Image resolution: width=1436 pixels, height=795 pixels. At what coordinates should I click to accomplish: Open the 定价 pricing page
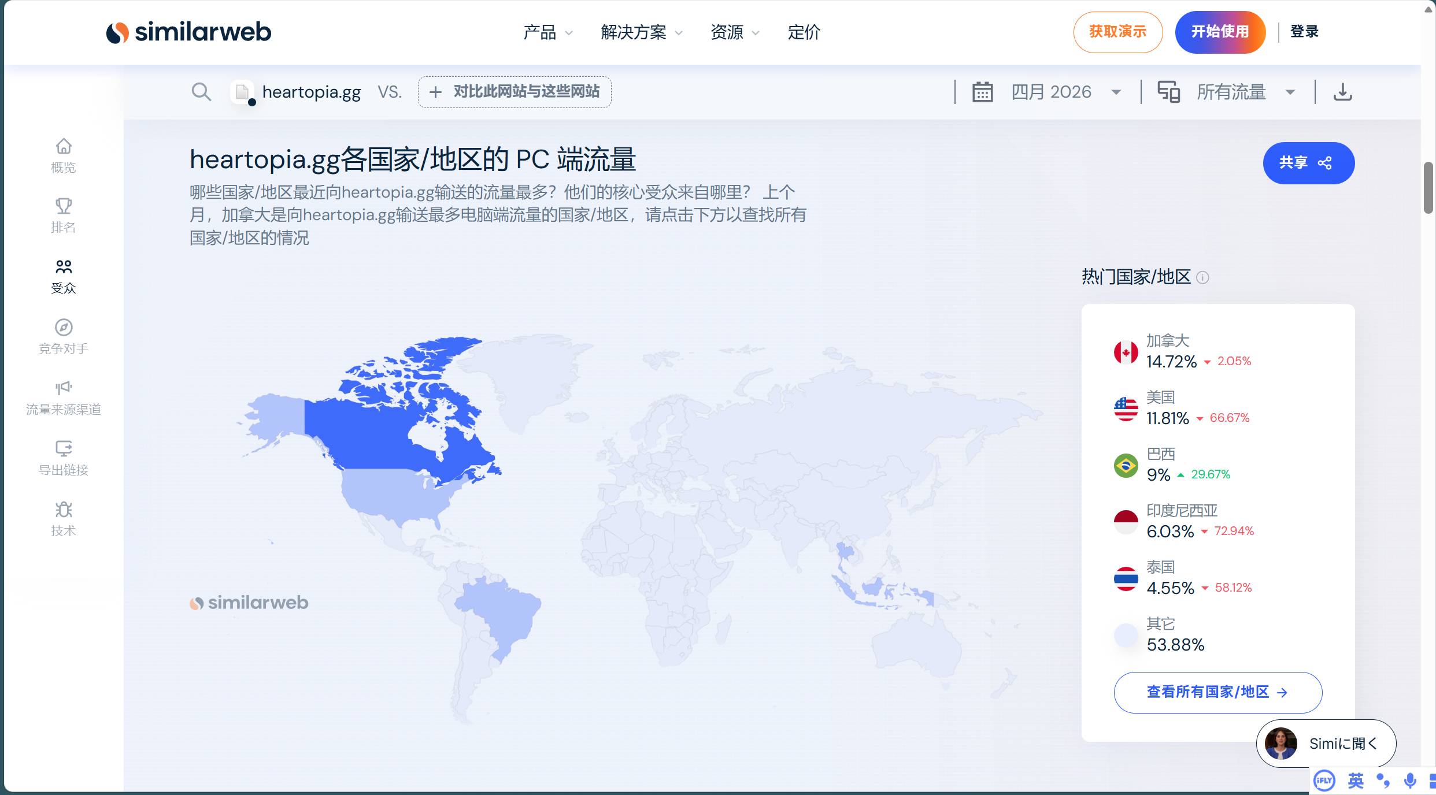(x=804, y=32)
